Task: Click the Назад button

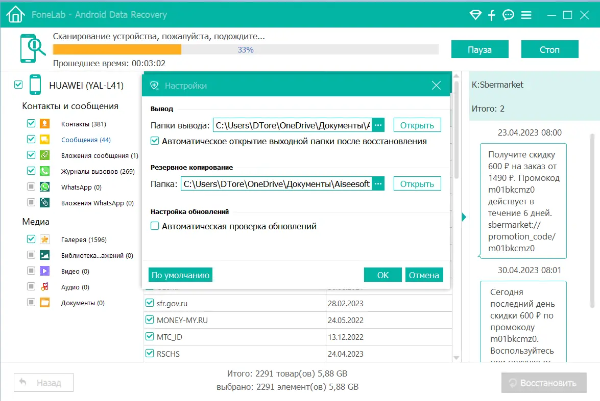Action: coord(43,383)
